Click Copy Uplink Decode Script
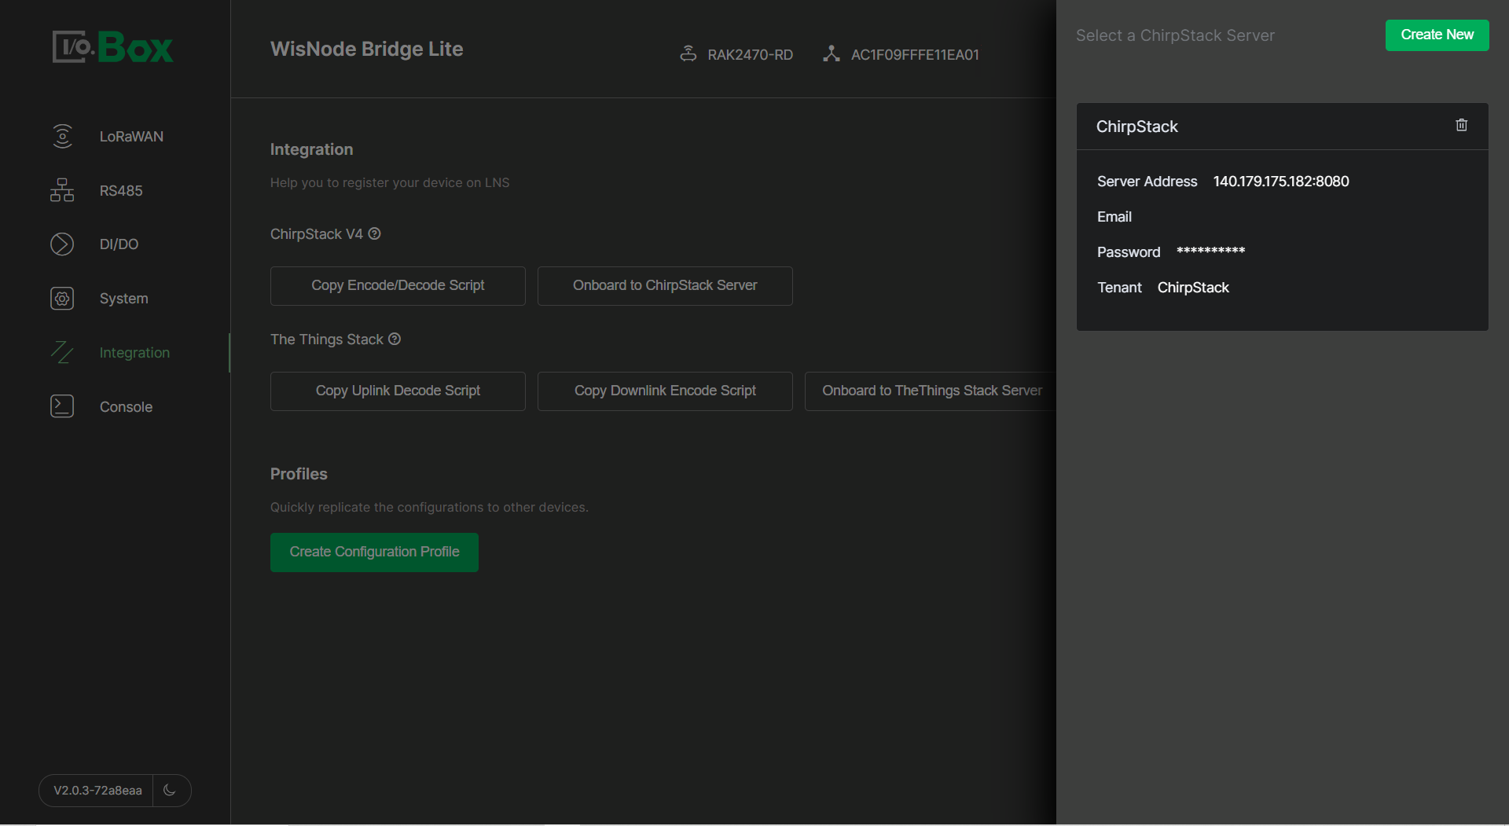This screenshot has height=826, width=1509. tap(398, 391)
